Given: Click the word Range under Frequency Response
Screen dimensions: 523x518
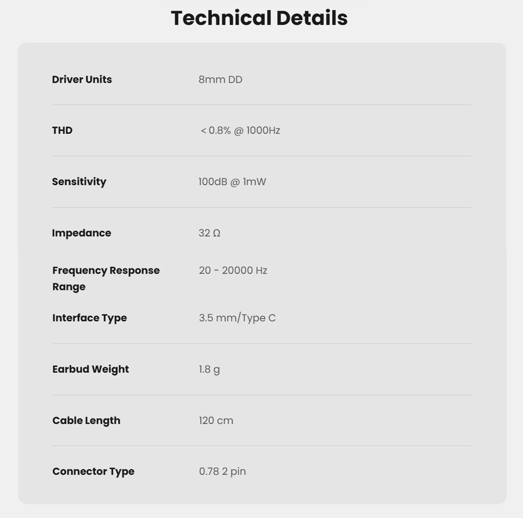Looking at the screenshot, I should (69, 287).
